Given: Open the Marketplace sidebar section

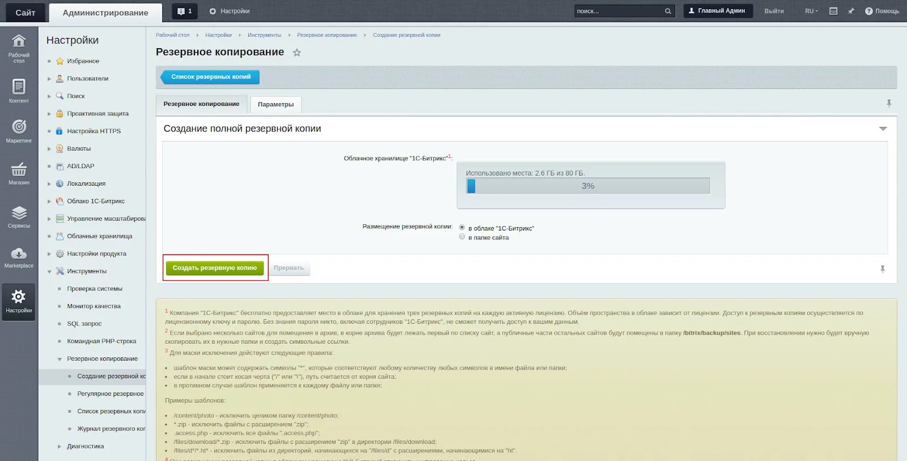Looking at the screenshot, I should pos(19,257).
